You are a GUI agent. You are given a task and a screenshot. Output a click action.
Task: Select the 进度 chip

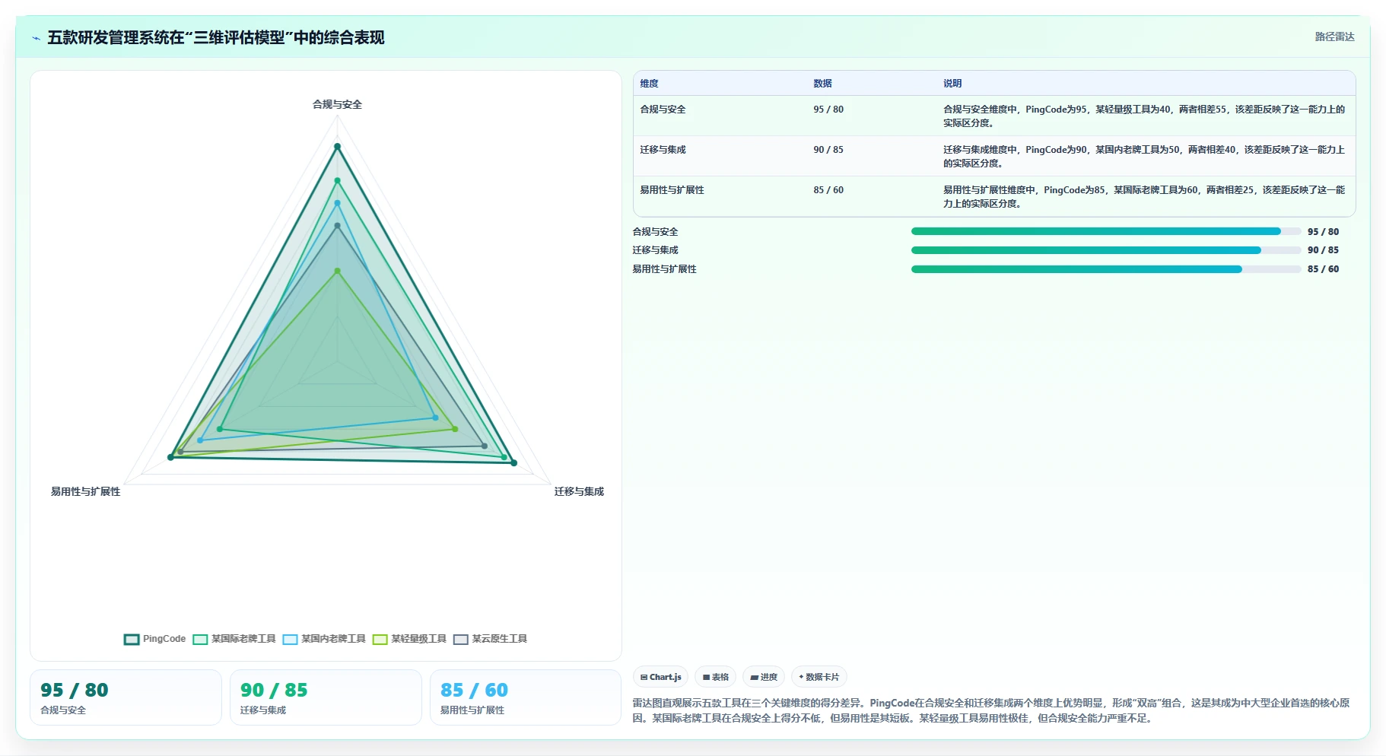coord(764,677)
